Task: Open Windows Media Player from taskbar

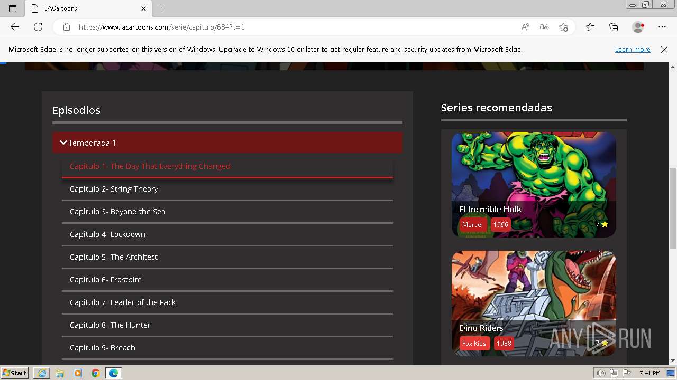Action: click(x=78, y=373)
